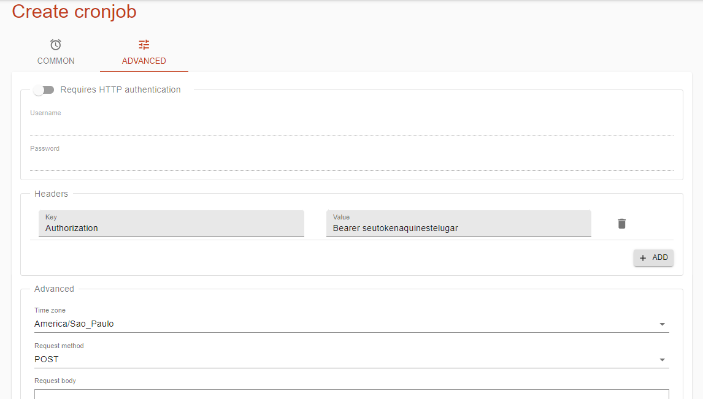703x399 pixels.
Task: Click the alarm clock icon above COMMON
Action: click(56, 45)
